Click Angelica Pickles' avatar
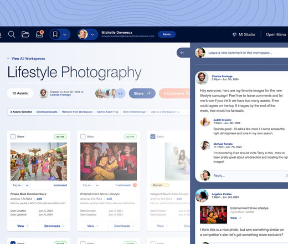Screen dimensions: 288x244 pyautogui.click(x=202, y=196)
